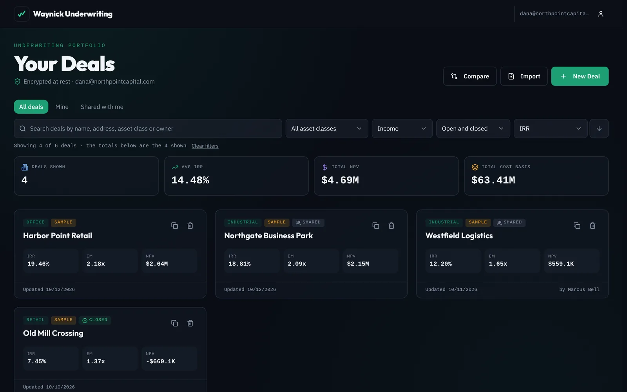
Task: Click the Clear filters link
Action: 205,146
